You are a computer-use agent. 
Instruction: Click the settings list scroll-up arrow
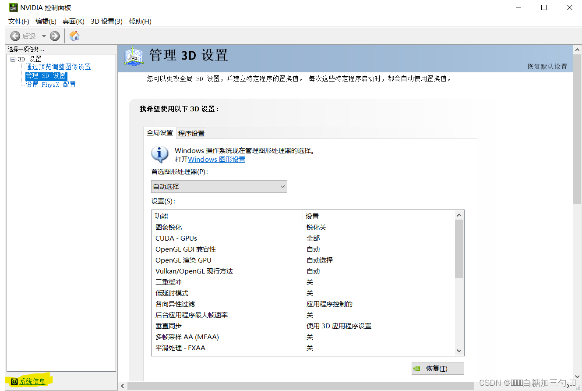point(459,215)
